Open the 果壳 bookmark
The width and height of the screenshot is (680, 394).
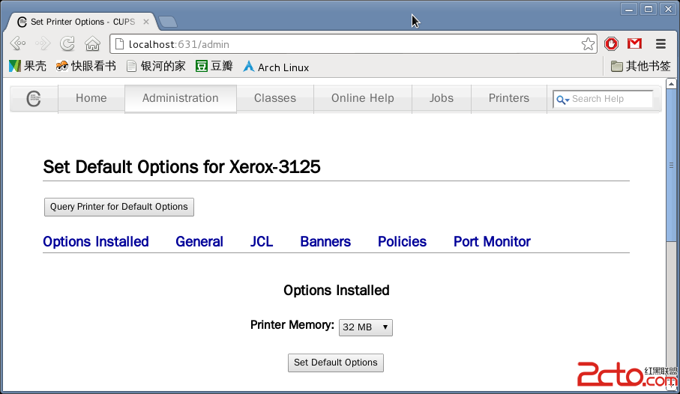[27, 67]
